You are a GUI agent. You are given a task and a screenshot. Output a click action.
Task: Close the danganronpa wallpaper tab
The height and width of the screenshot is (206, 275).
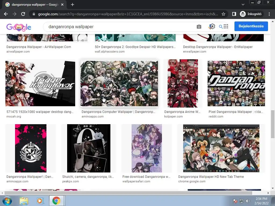tap(62, 5)
